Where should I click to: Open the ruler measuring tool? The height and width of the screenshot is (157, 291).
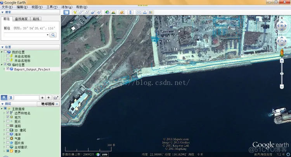click(x=130, y=12)
